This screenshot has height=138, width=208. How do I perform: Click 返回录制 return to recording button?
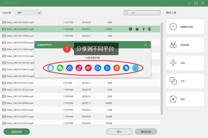click(x=17, y=132)
